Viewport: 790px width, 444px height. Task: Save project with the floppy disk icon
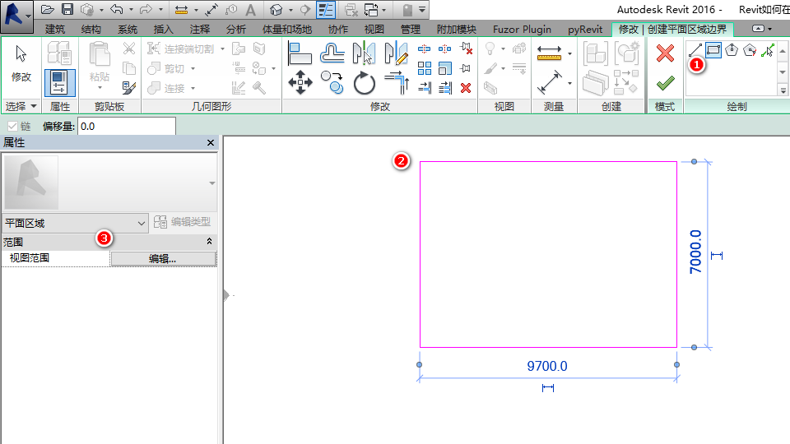click(x=67, y=9)
